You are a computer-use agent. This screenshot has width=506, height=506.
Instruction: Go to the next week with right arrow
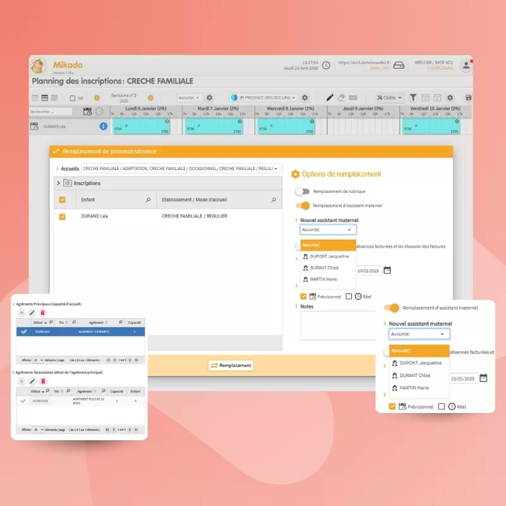pyautogui.click(x=151, y=98)
